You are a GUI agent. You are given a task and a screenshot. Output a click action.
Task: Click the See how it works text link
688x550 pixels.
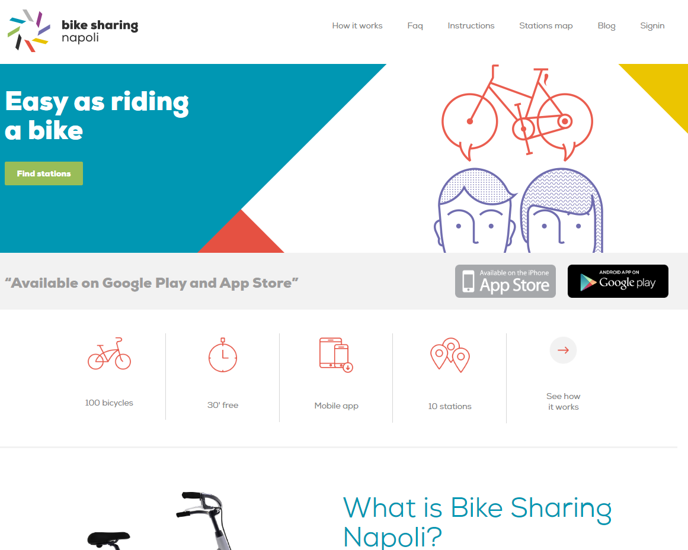[x=563, y=401]
